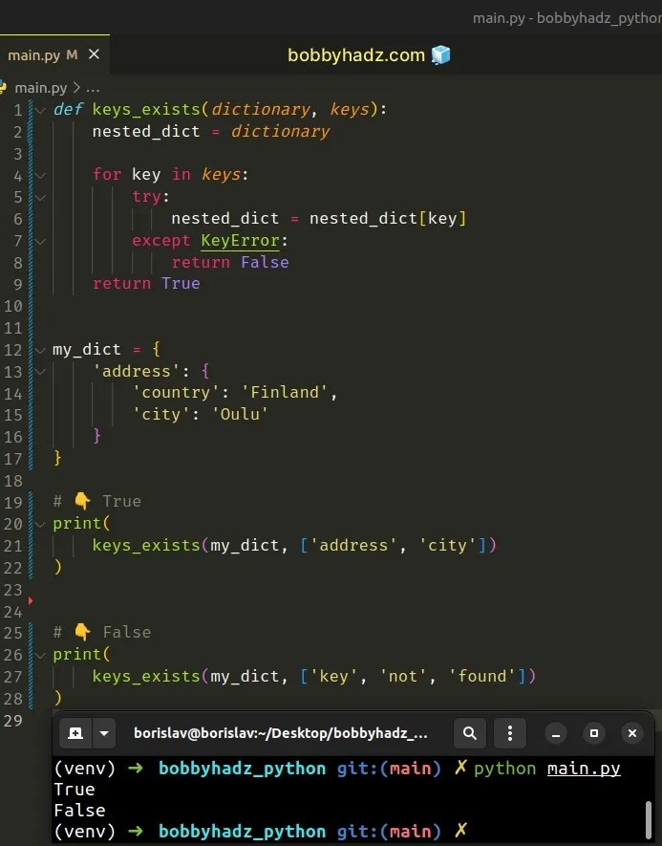Viewport: 662px width, 846px height.
Task: Select the main.py tab
Action: (54, 54)
